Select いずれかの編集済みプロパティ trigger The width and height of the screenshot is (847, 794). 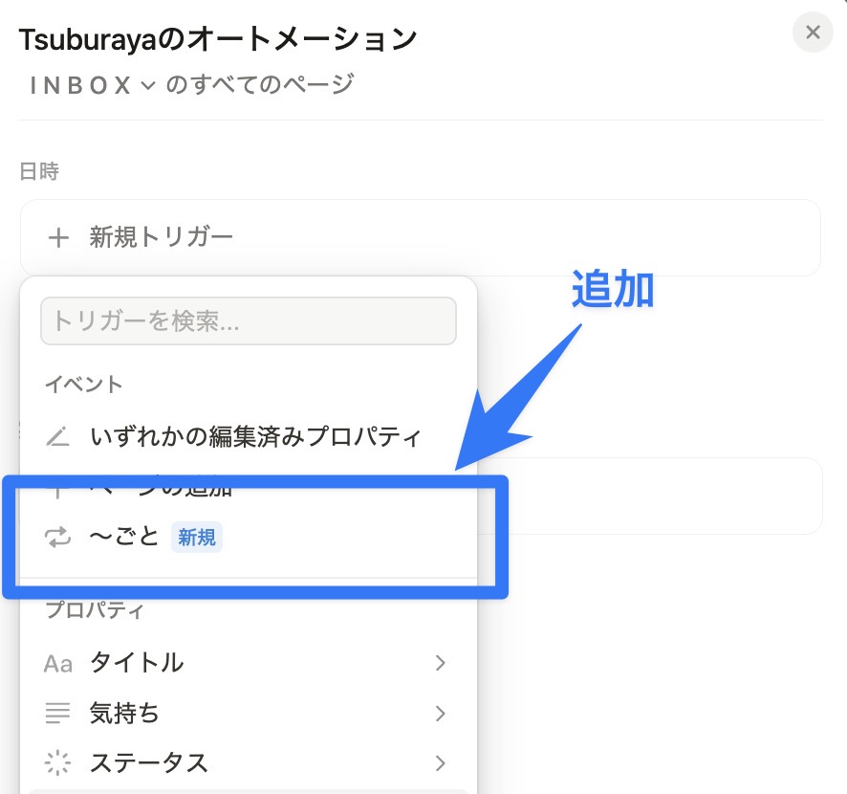point(249,436)
